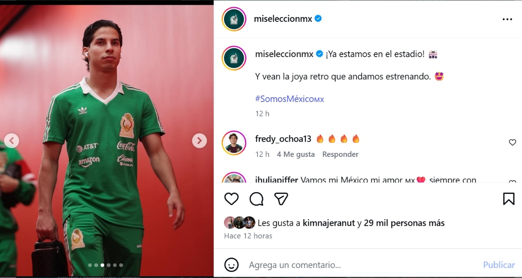Open comments via the speech bubble icon
522x278 pixels.
point(257,199)
